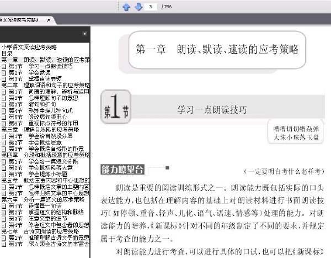Click the quote 大珠小珠落玉盘
This screenshot has height=258, width=331.
(x=296, y=138)
